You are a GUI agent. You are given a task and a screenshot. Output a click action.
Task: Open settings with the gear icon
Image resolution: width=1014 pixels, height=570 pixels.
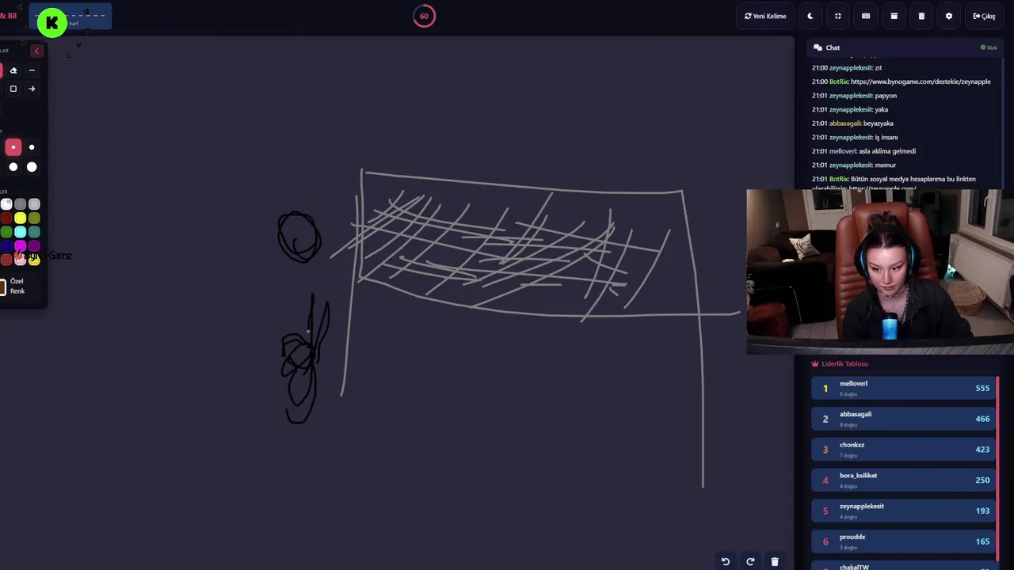tap(949, 16)
